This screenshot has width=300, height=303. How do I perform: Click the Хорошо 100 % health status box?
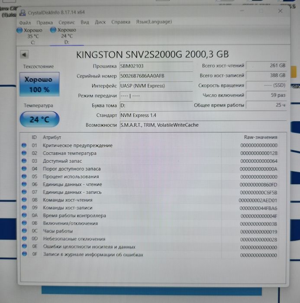(x=39, y=84)
